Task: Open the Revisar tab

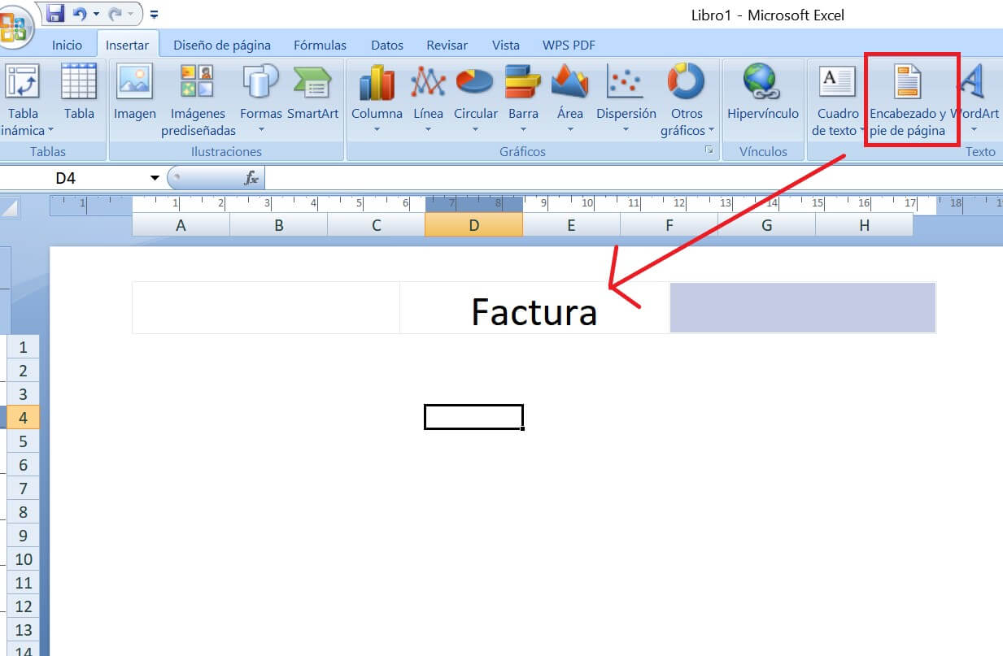Action: point(447,46)
